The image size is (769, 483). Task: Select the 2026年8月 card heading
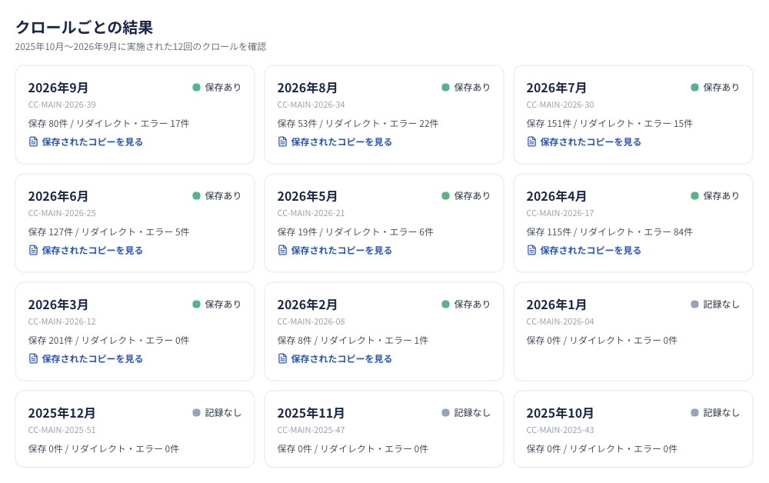point(307,88)
